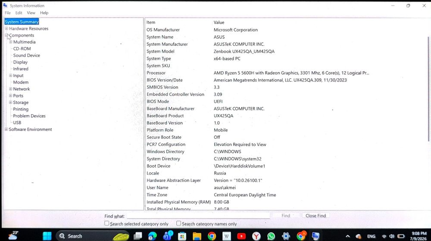
Task: Open the Edit menu
Action: [19, 13]
